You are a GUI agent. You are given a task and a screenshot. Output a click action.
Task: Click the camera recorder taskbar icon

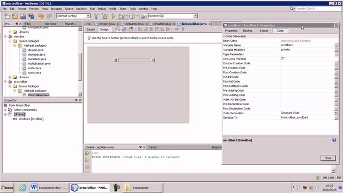pyautogui.click(x=117, y=188)
